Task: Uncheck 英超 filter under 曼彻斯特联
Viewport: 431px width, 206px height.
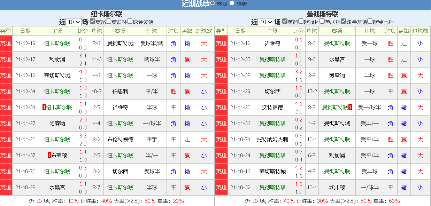Action: (285, 21)
